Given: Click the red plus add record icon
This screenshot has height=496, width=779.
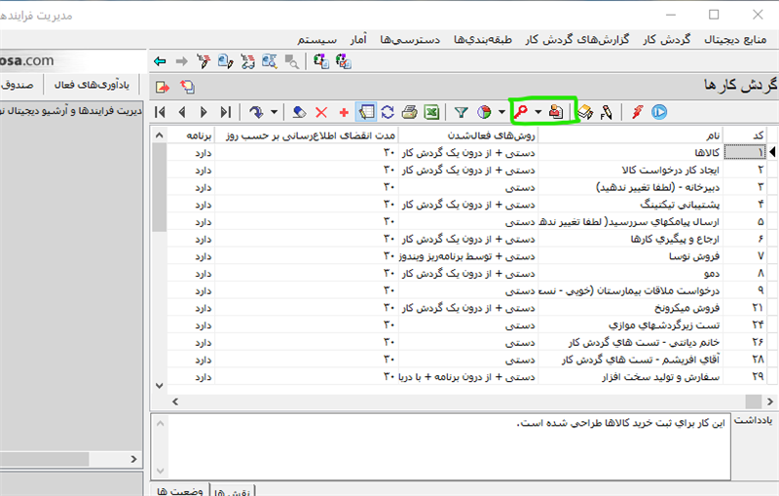Looking at the screenshot, I should [344, 112].
